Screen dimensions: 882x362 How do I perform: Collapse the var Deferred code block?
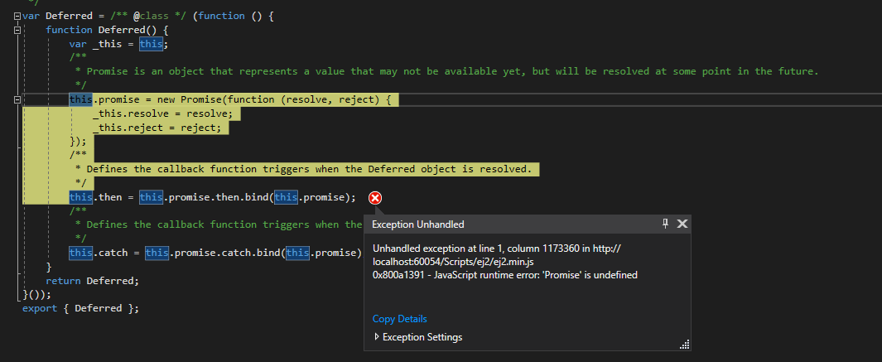[x=17, y=15]
